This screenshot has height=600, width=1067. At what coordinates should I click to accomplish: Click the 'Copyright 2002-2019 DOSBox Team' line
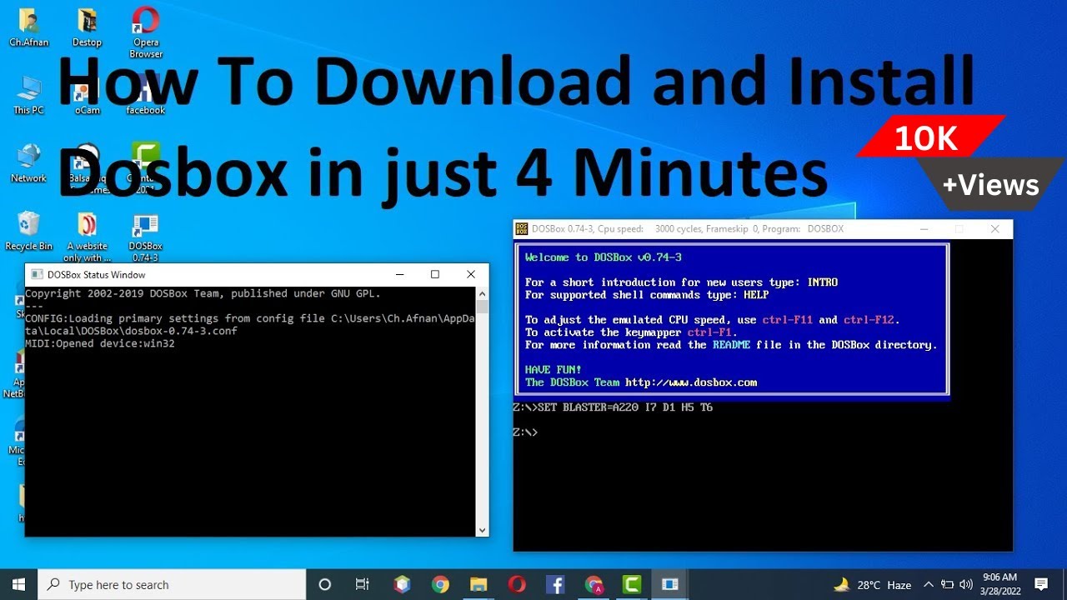[x=203, y=293]
